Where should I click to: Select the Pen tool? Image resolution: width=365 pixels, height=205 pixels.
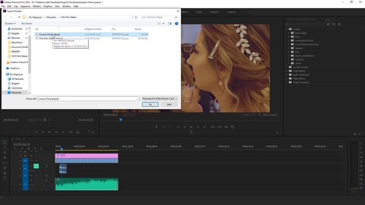[x=5, y=168]
